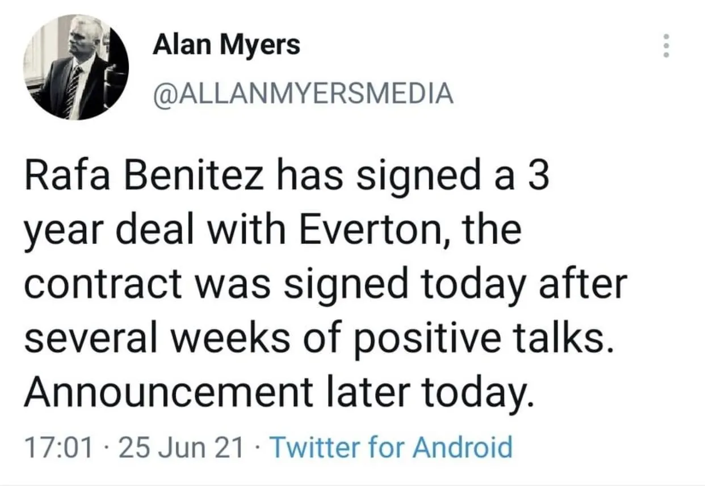Viewport: 705px width, 489px height.
Task: Click the @ALLANMYERSMEDIA handle
Action: click(x=303, y=94)
